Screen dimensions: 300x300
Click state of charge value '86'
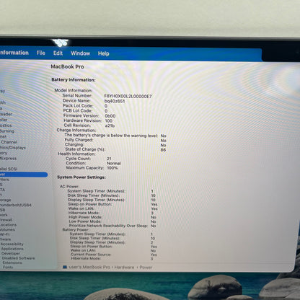[x=163, y=150]
